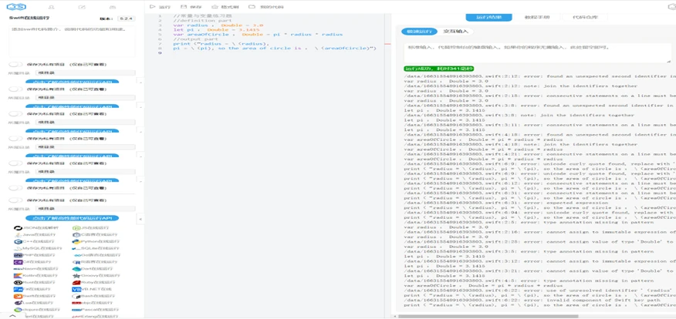Open Python online runner icon
676x319 pixels.
(x=76, y=241)
